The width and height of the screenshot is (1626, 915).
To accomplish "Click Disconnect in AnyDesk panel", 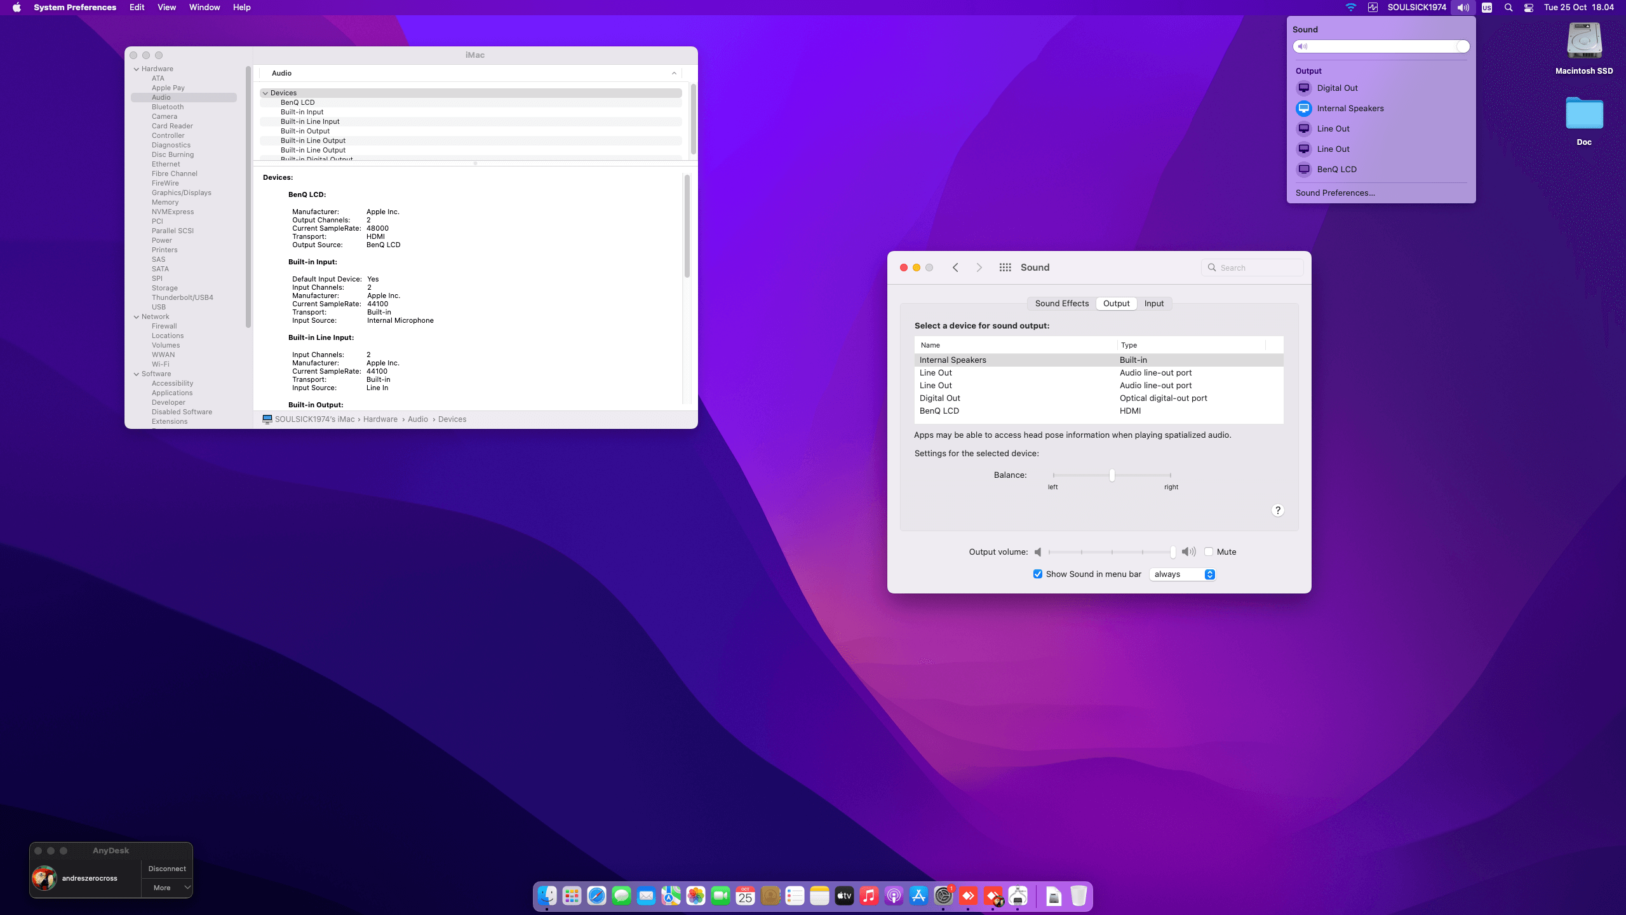I will (x=167, y=869).
